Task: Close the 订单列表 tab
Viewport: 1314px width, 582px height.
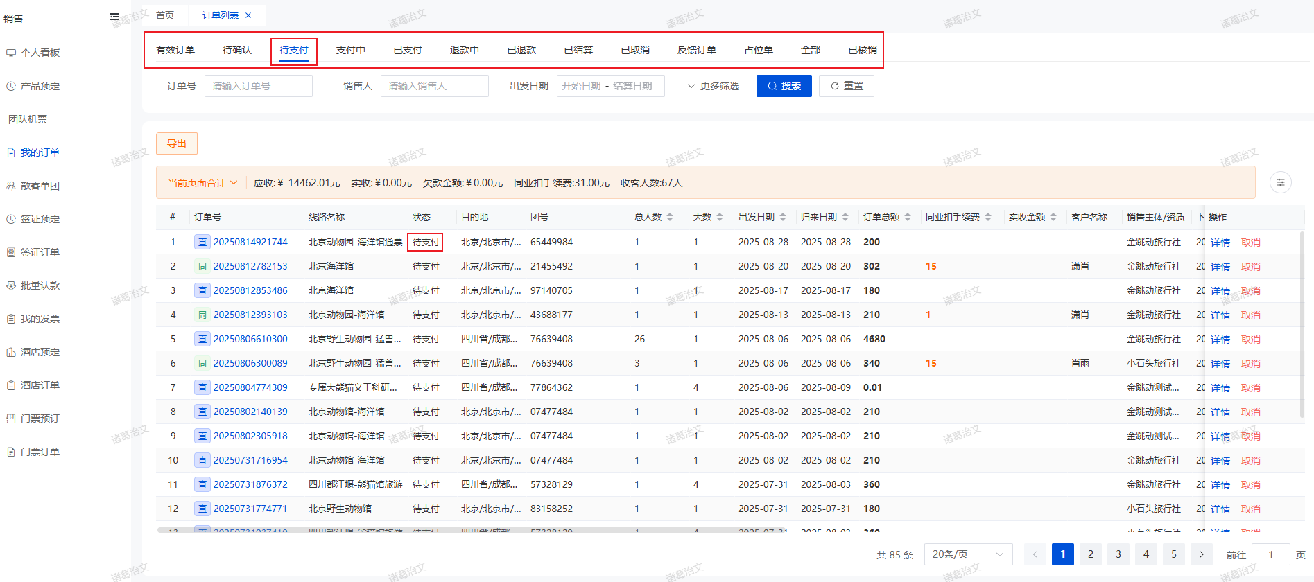Action: (x=248, y=15)
